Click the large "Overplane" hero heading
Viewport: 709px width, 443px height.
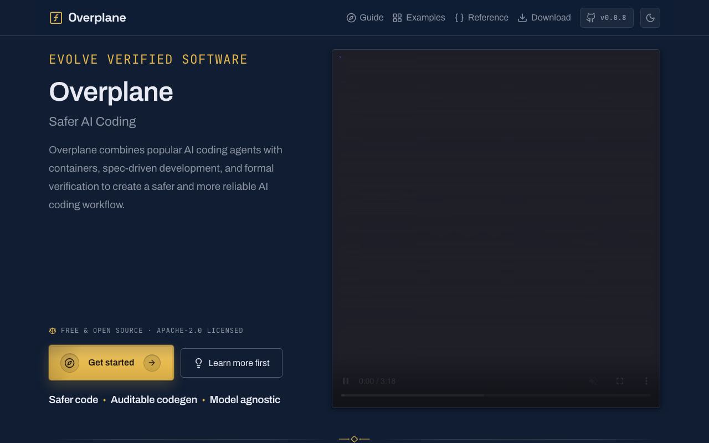point(111,92)
